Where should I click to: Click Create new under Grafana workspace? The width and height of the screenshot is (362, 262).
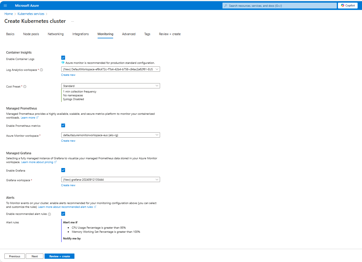[68, 185]
